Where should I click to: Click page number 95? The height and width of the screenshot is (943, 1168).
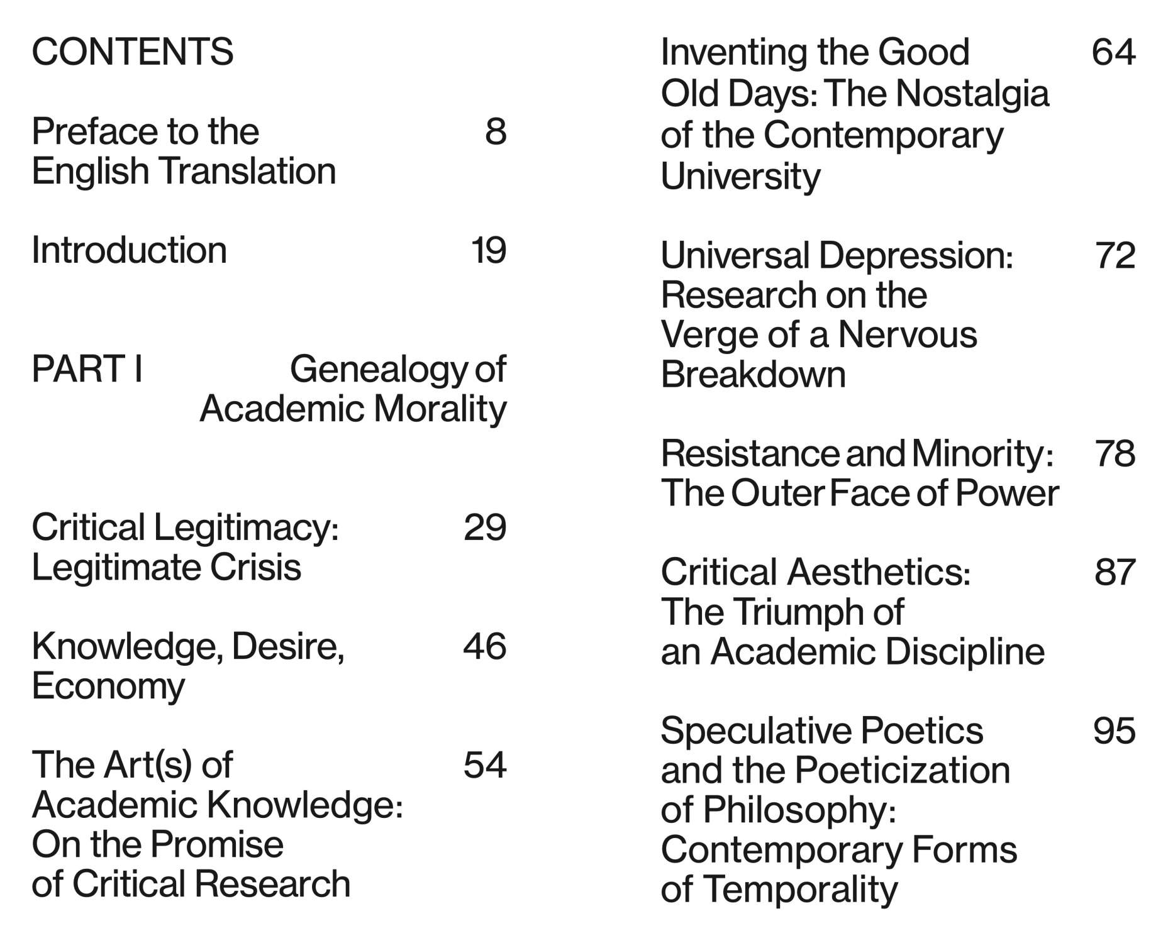[x=1114, y=731]
